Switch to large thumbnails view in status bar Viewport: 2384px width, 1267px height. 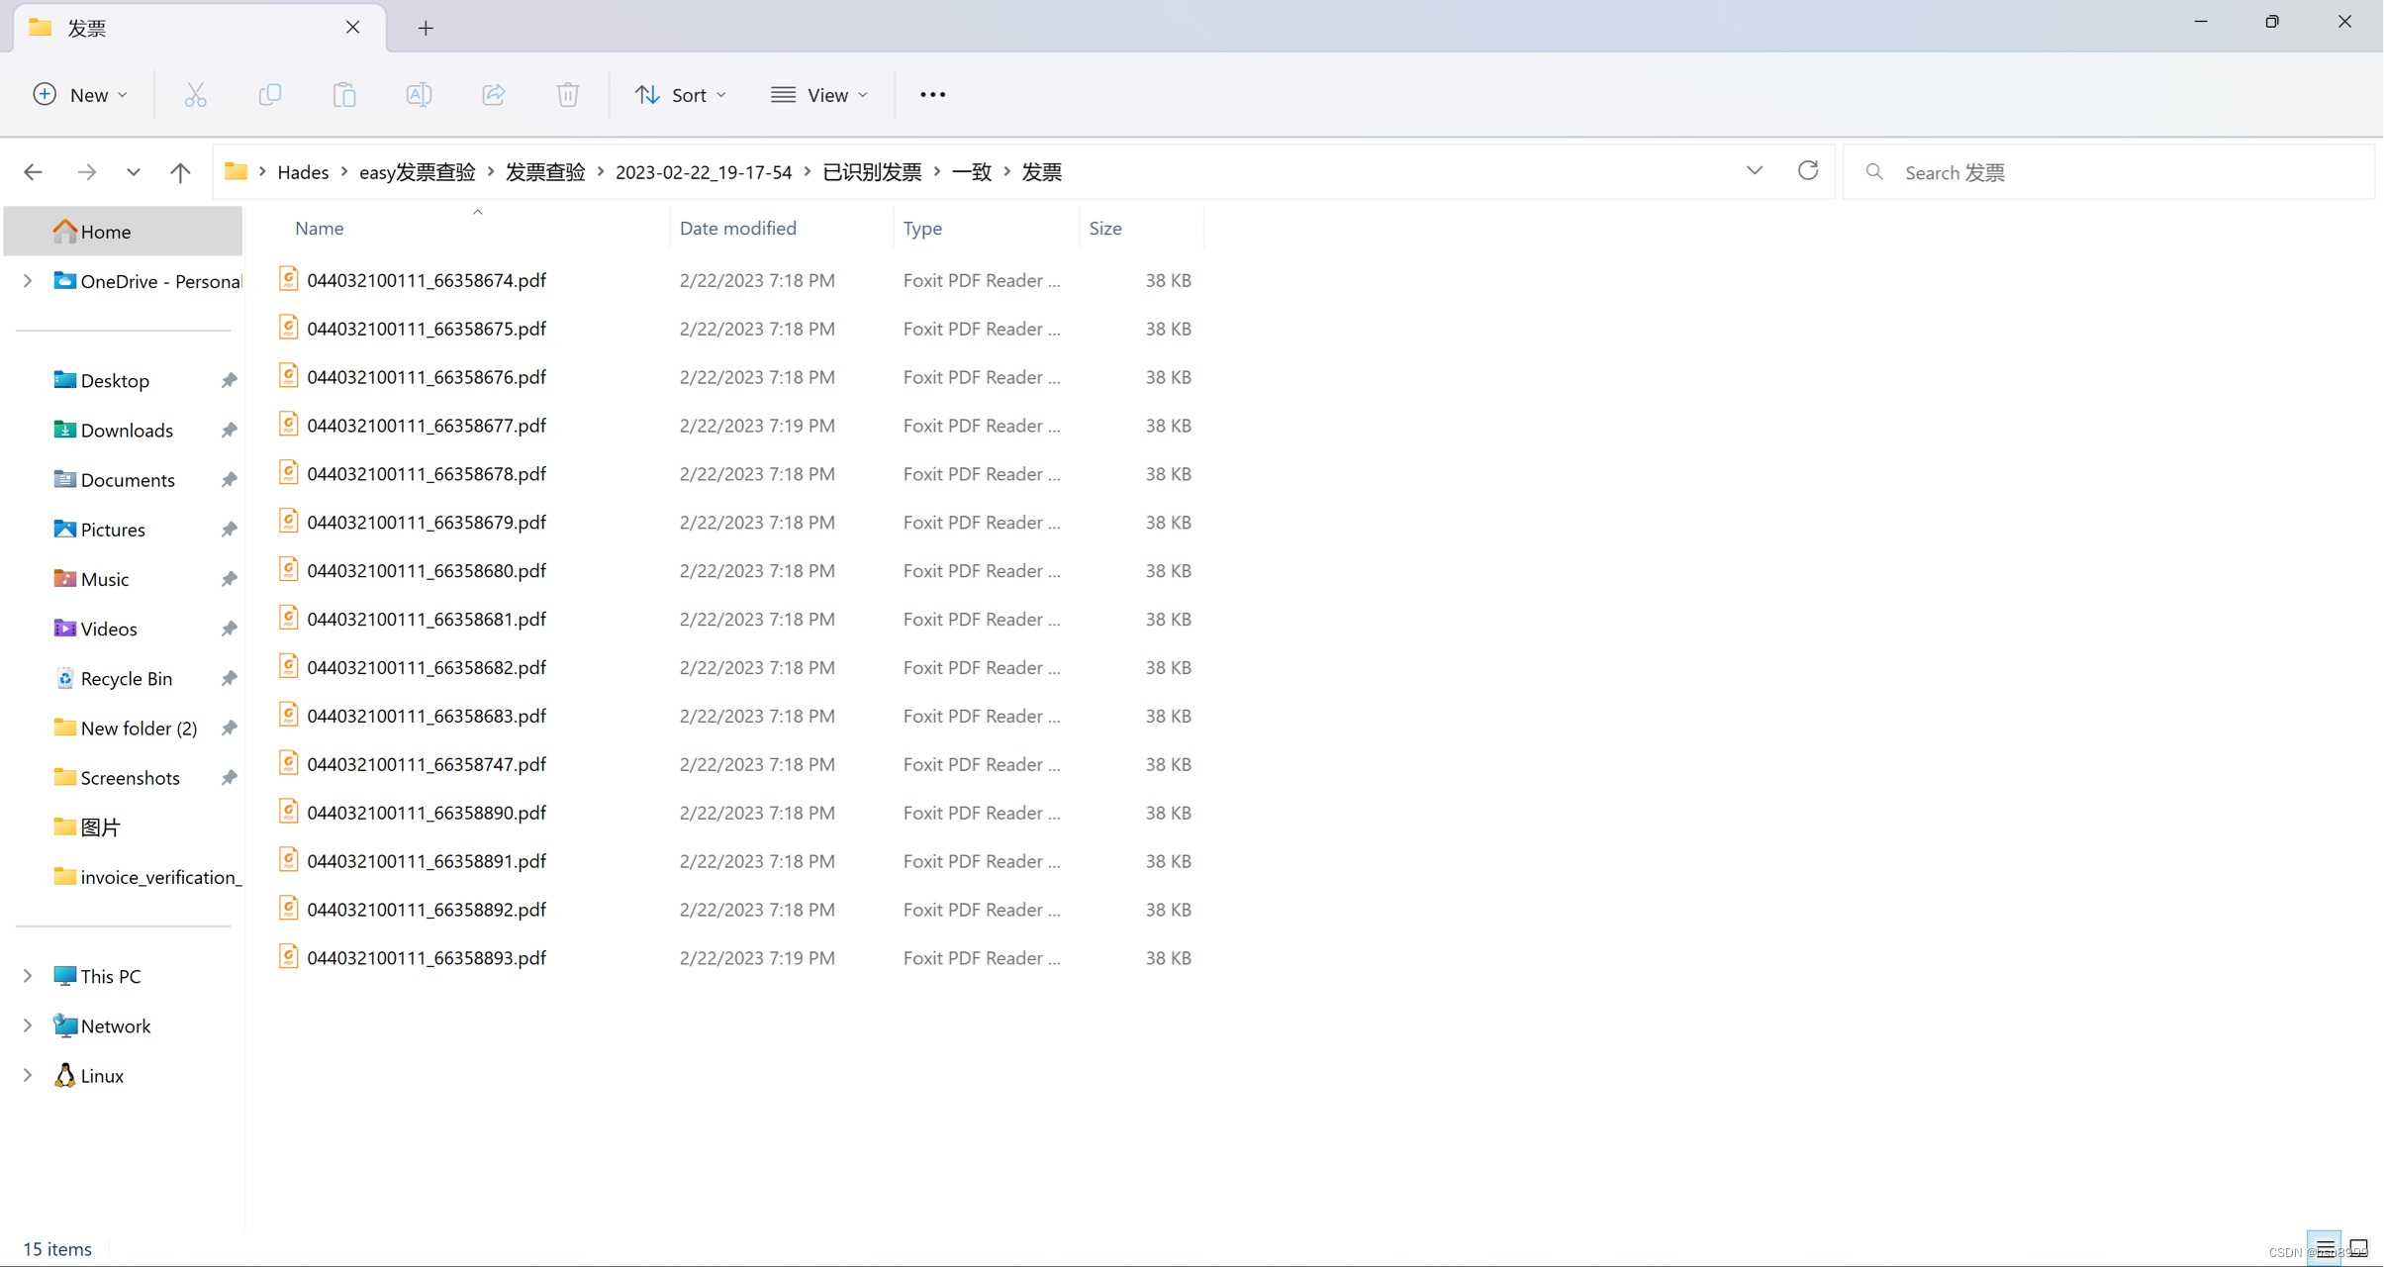[2359, 1248]
